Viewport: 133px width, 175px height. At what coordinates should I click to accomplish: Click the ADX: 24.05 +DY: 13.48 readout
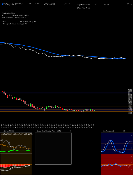(17, 134)
